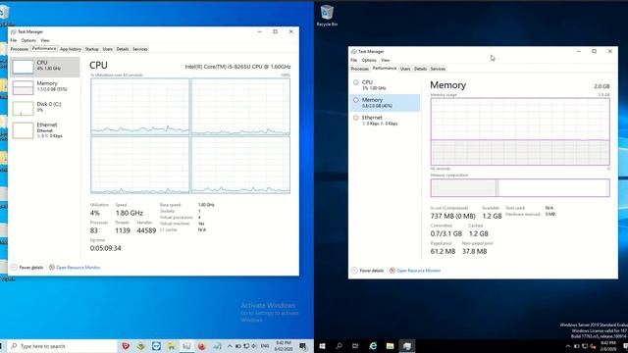This screenshot has height=353, width=628.
Task: Open notification center on left taskbar
Action: coord(303,346)
